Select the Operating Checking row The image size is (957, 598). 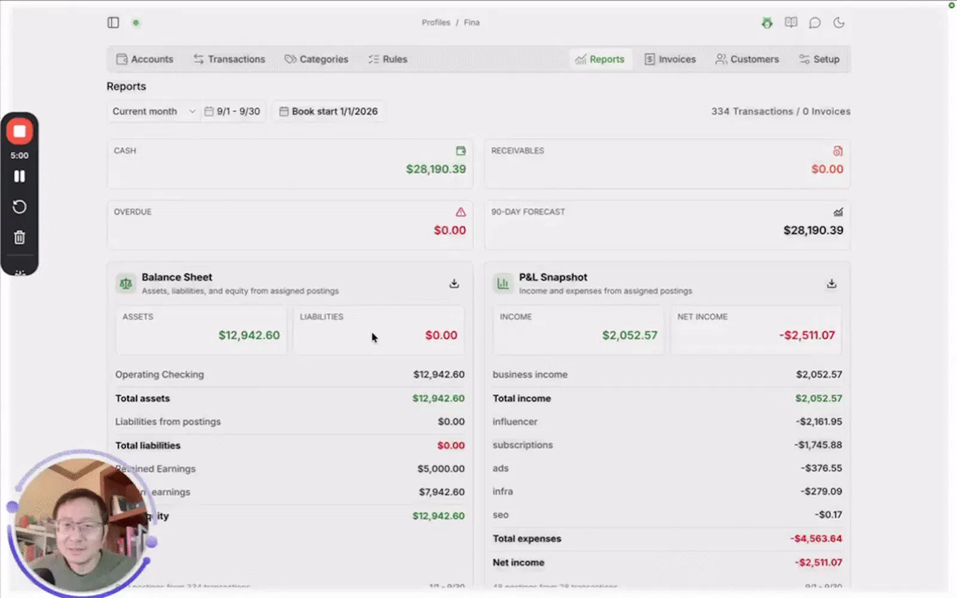[x=290, y=374]
